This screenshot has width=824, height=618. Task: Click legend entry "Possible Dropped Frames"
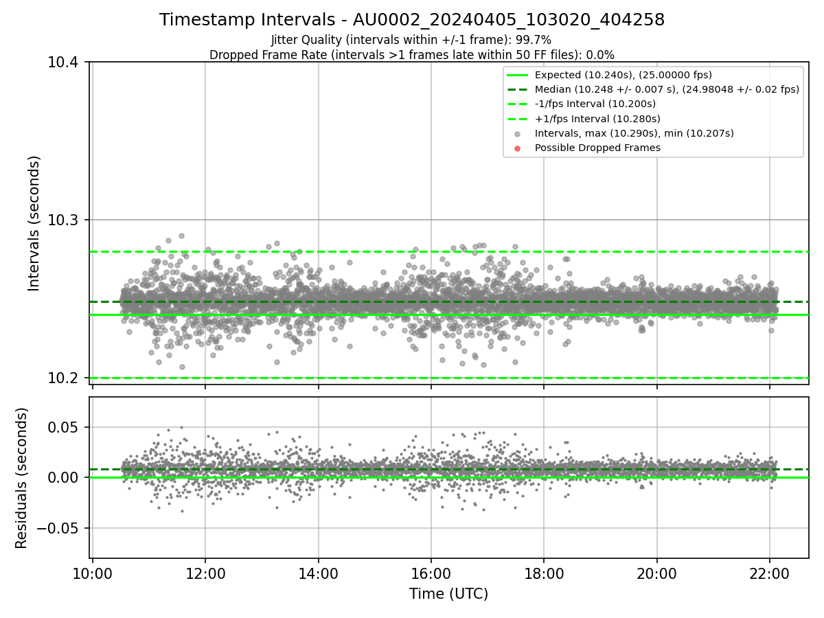(x=597, y=148)
